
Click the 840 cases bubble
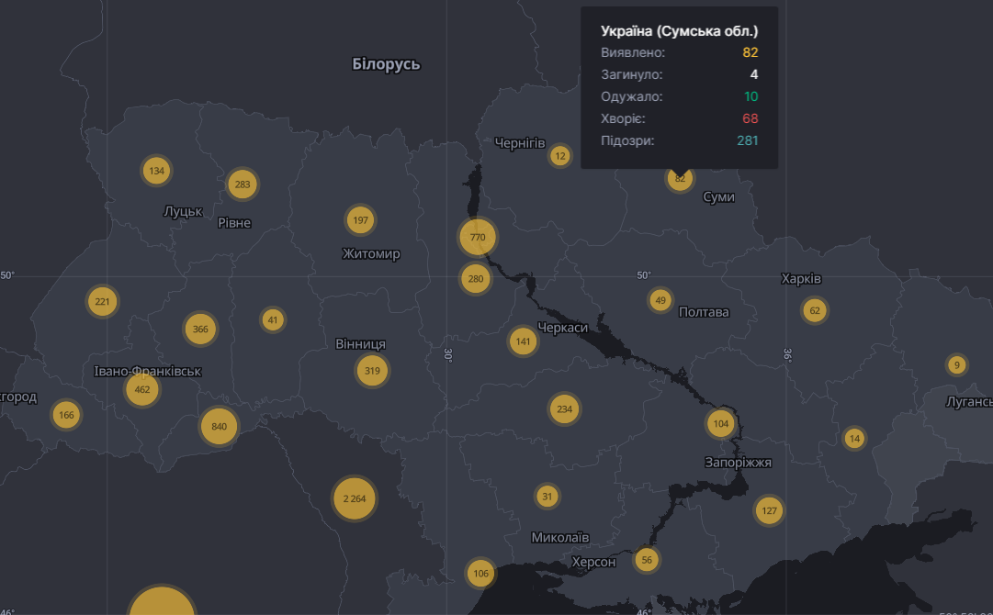pos(219,426)
